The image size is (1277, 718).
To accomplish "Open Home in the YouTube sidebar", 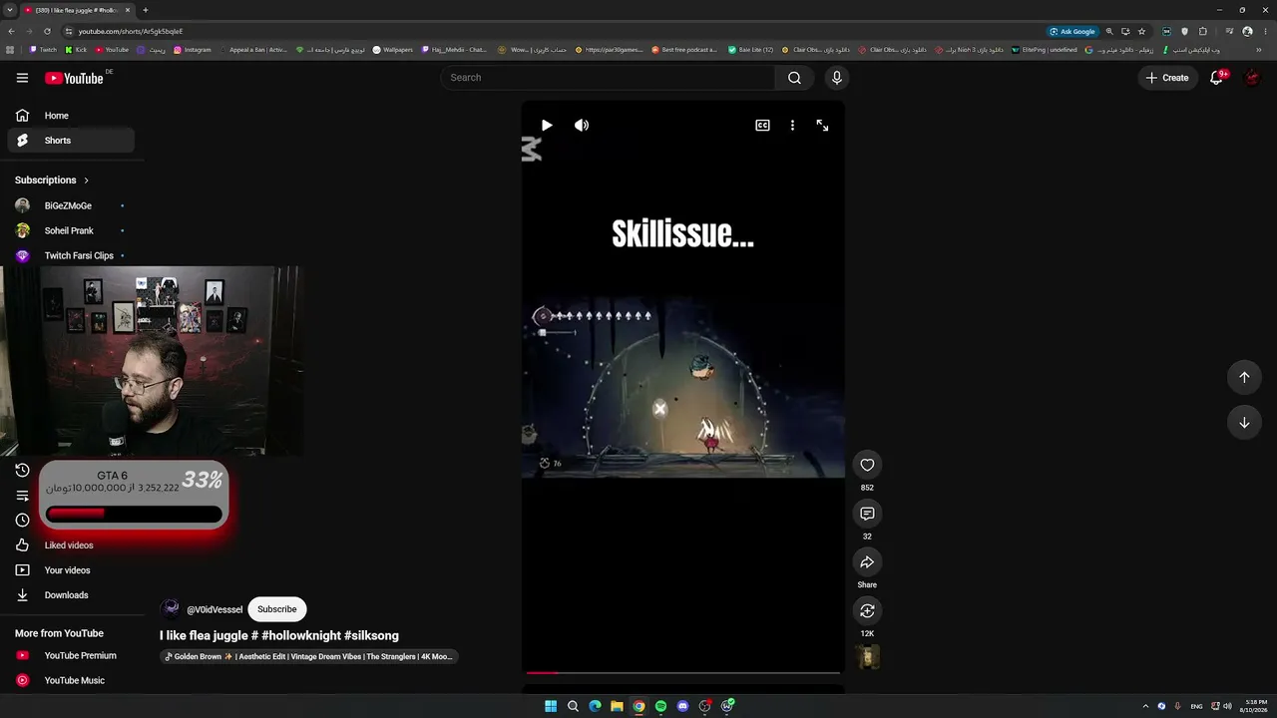I will pos(71,116).
